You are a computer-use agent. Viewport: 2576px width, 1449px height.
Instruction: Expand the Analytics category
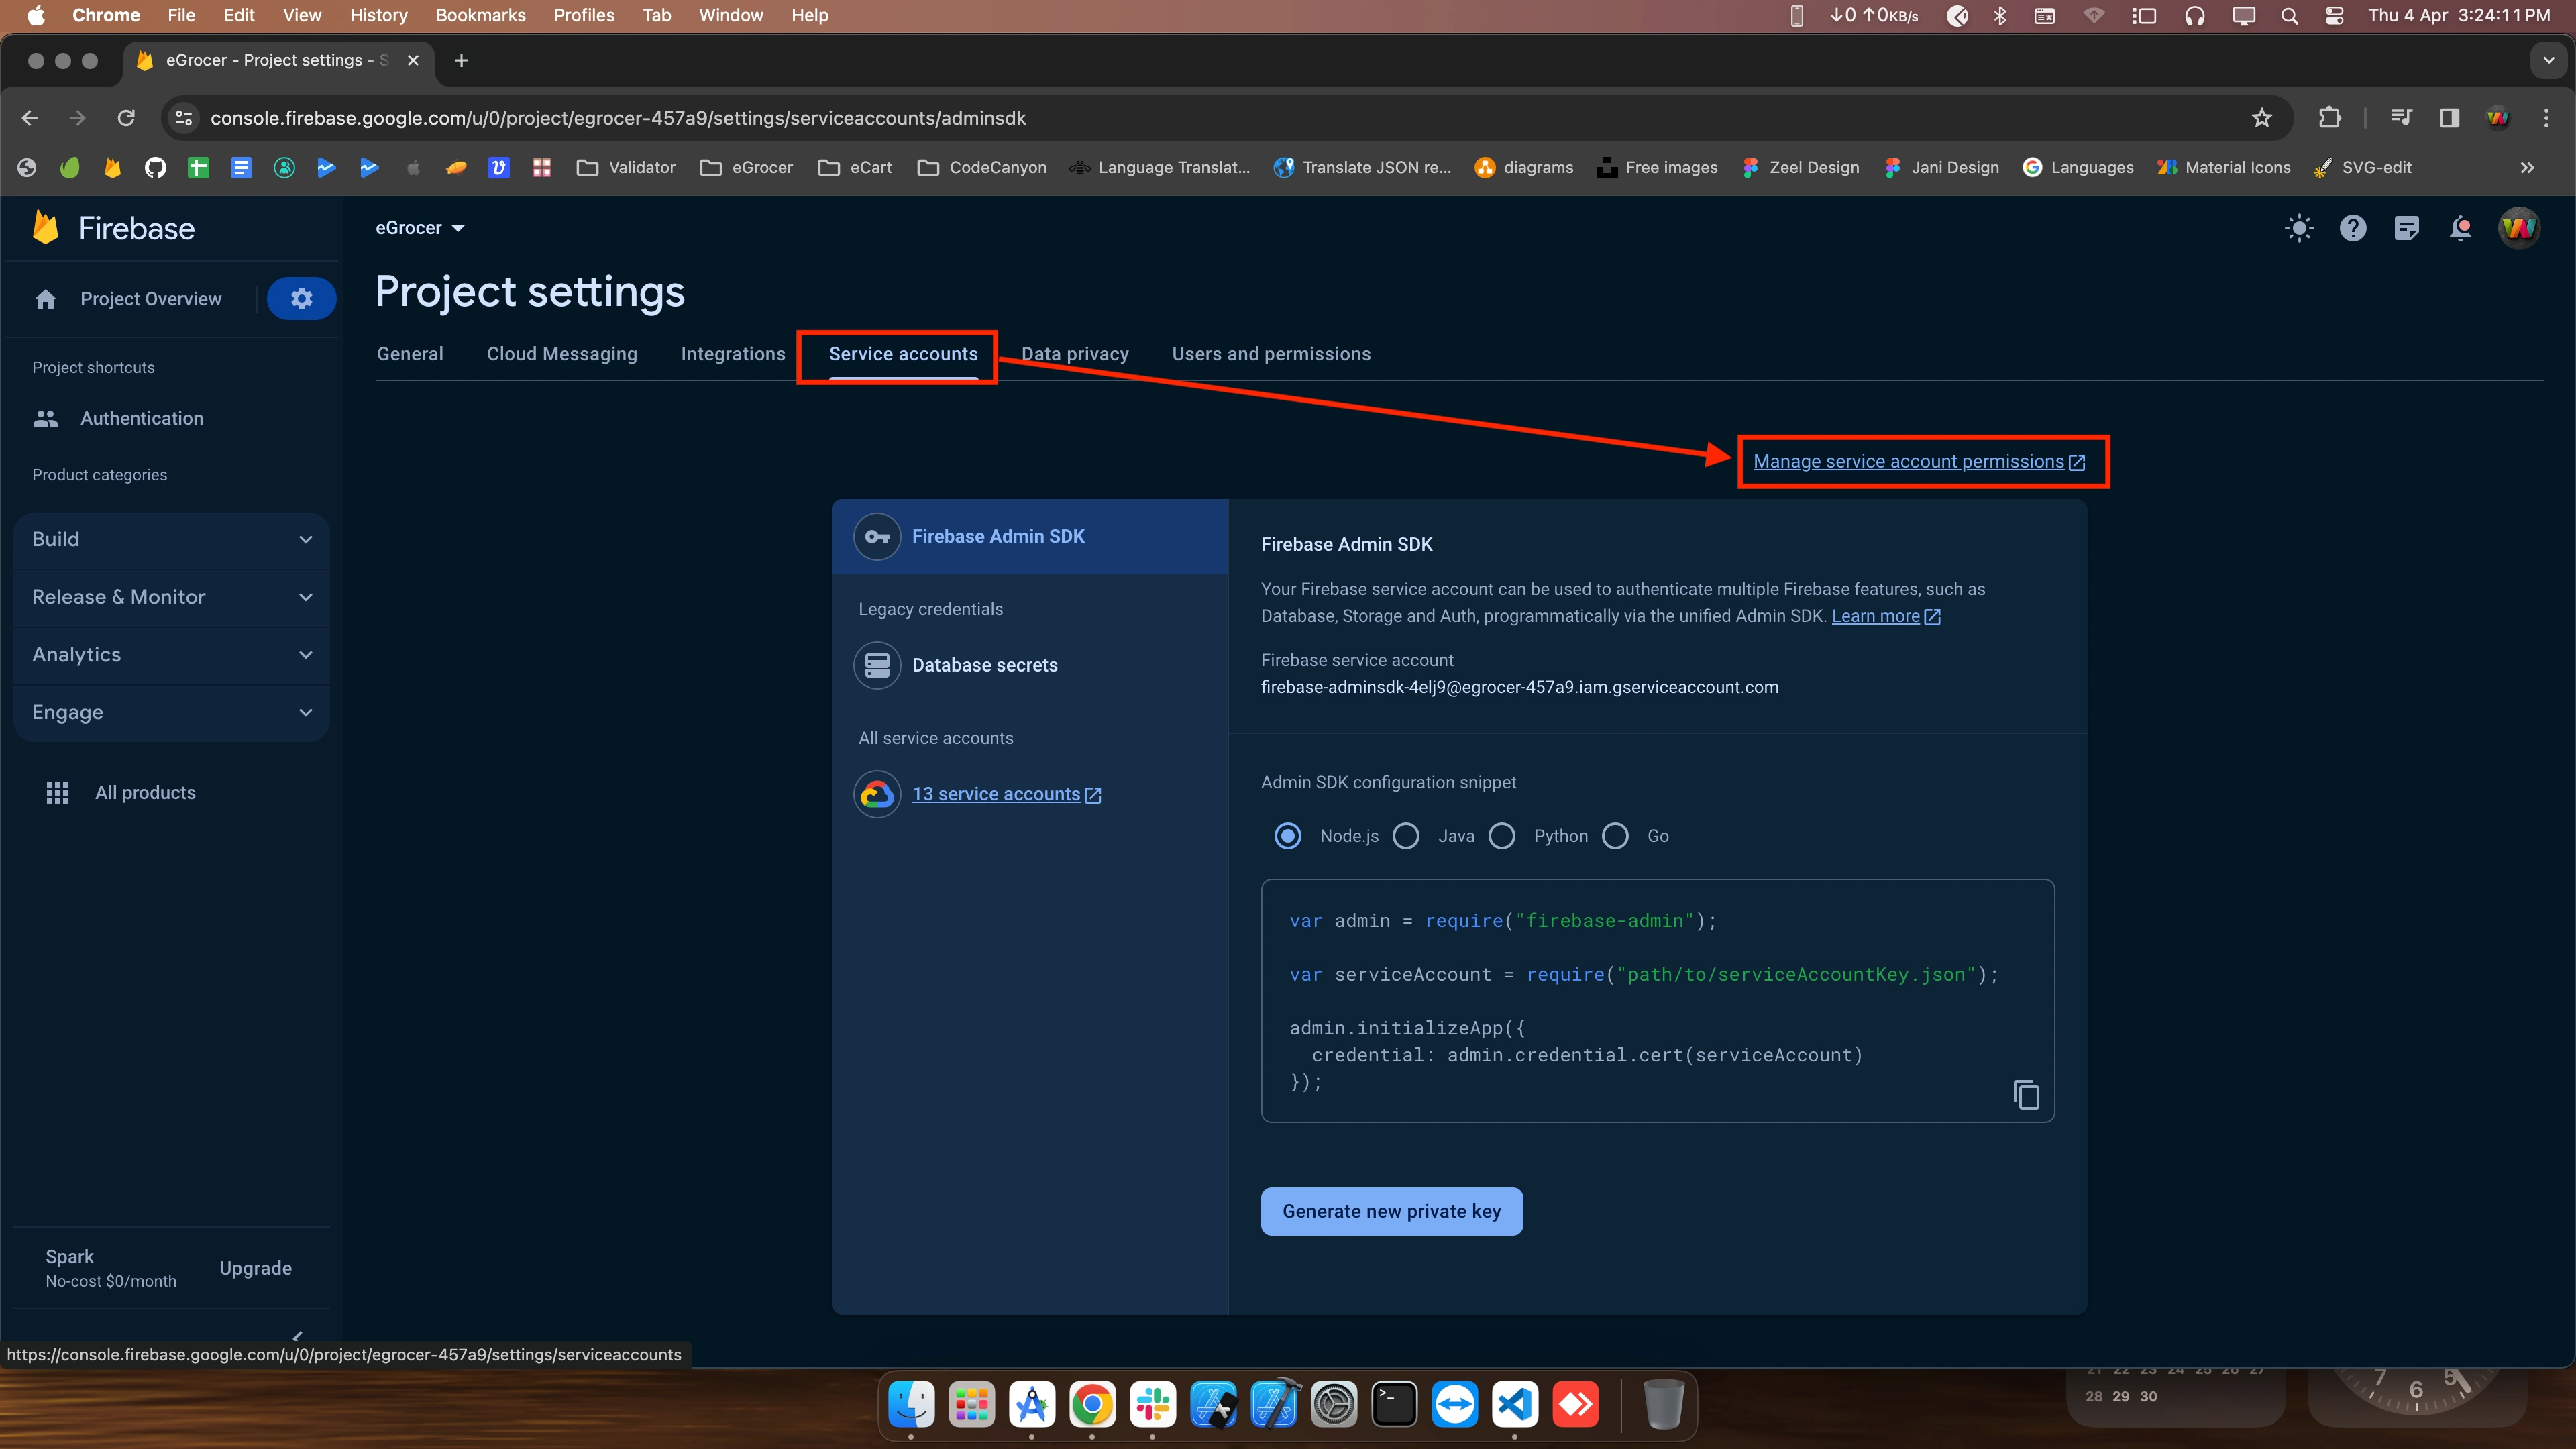[172, 655]
